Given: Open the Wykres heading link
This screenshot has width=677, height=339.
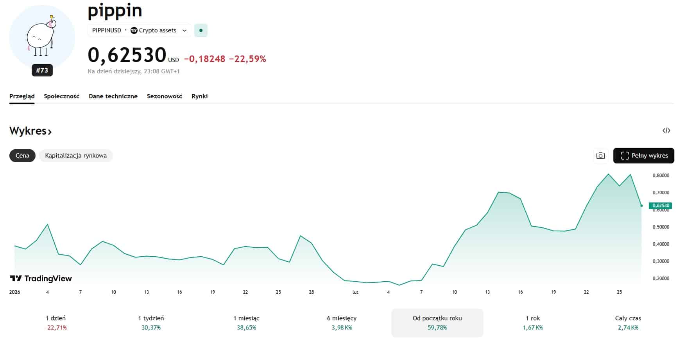Looking at the screenshot, I should [30, 131].
